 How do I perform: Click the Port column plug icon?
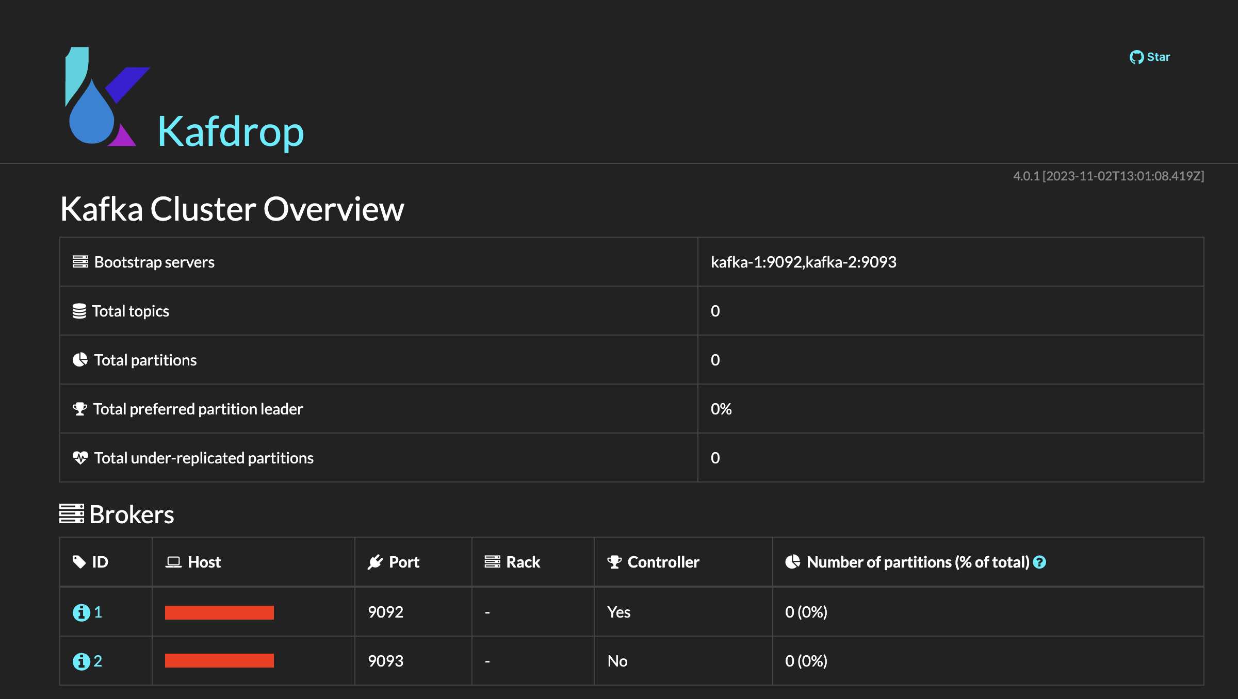pyautogui.click(x=375, y=562)
